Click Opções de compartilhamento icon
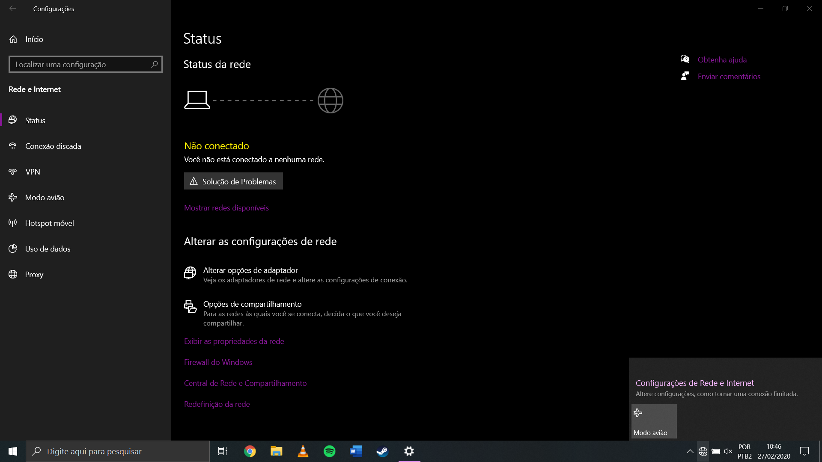This screenshot has width=822, height=462. [190, 306]
